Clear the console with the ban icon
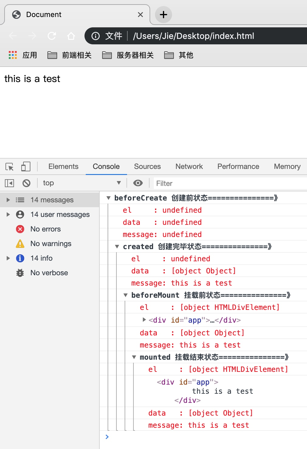 tap(26, 183)
